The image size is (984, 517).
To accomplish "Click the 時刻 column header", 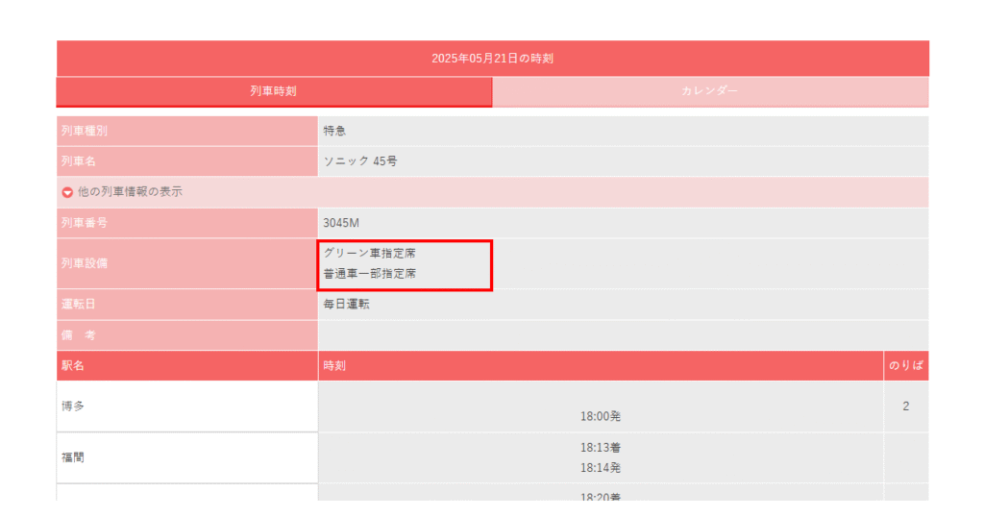I will [601, 366].
